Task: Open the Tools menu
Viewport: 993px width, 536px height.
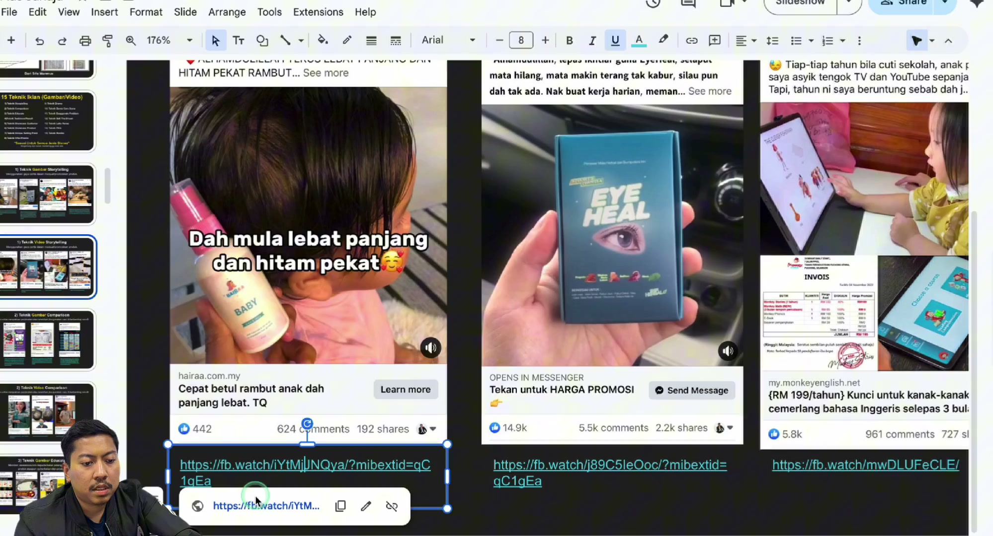Action: [x=269, y=12]
